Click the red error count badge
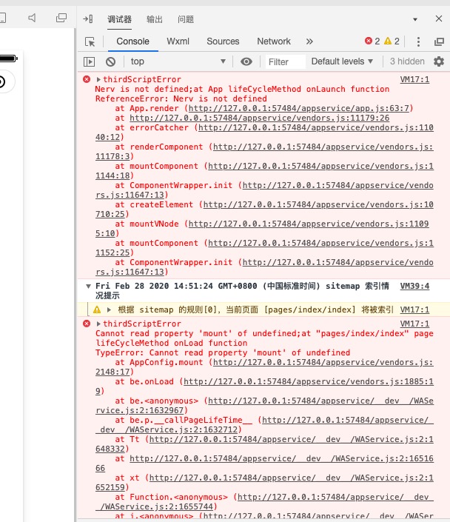 [372, 41]
